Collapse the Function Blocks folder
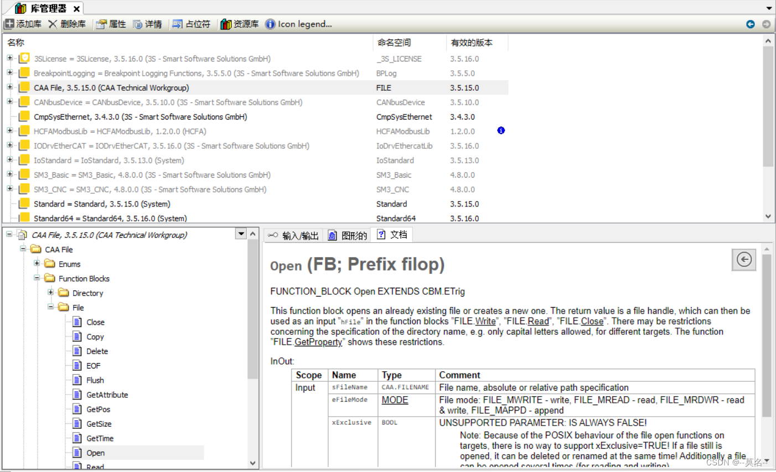776x472 pixels. pyautogui.click(x=37, y=278)
